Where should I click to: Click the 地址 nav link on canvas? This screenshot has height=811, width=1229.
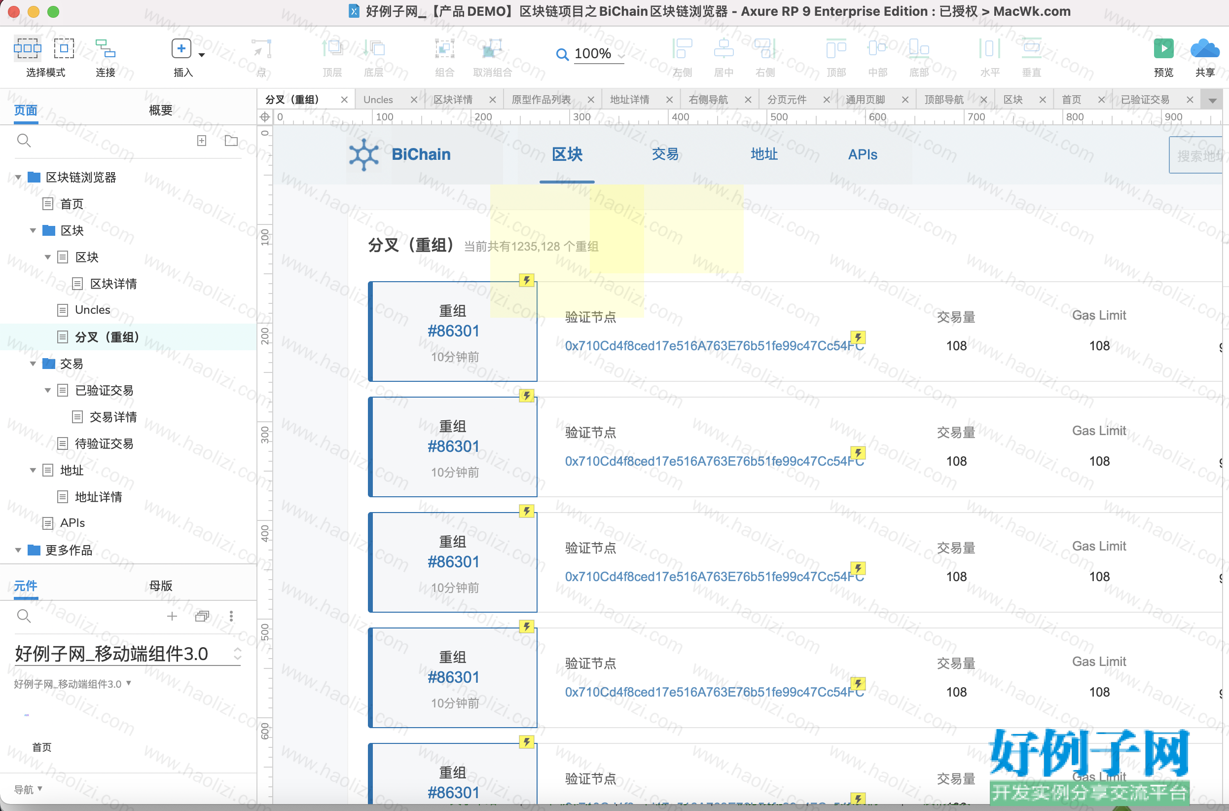pyautogui.click(x=763, y=154)
